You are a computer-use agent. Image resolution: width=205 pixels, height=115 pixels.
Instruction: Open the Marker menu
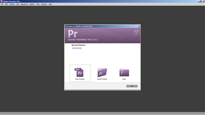(32, 4)
